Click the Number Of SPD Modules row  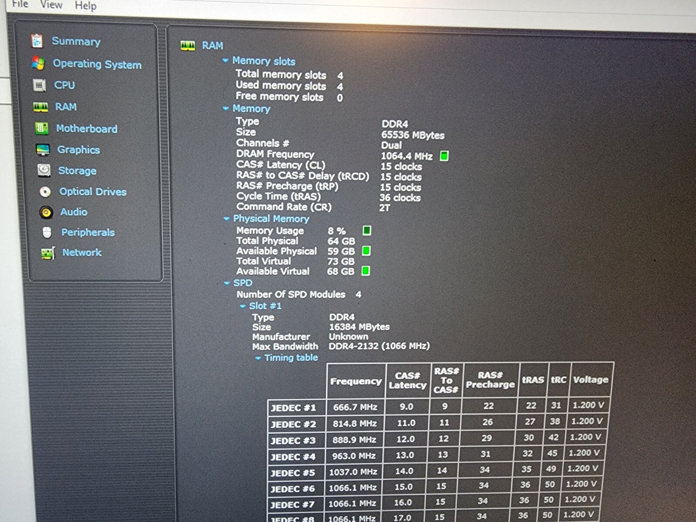pos(299,294)
